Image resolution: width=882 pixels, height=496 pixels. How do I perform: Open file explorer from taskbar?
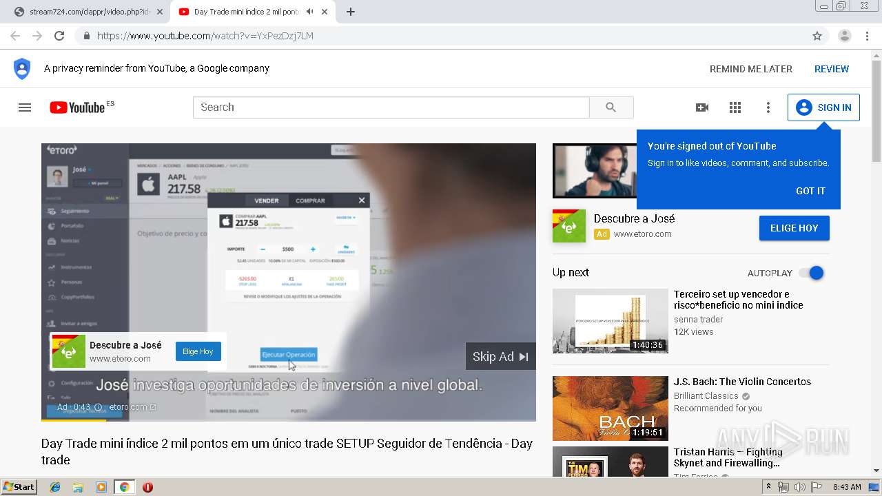(x=78, y=487)
